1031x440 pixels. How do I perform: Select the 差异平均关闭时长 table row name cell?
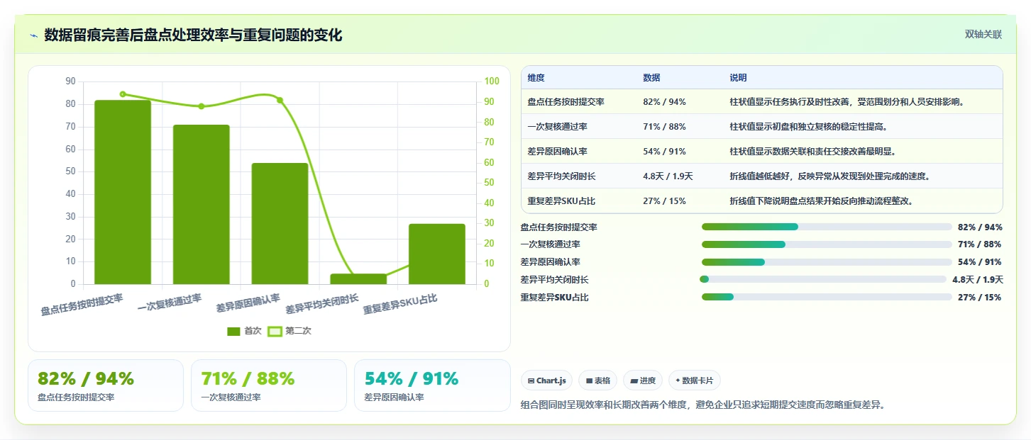(x=561, y=176)
